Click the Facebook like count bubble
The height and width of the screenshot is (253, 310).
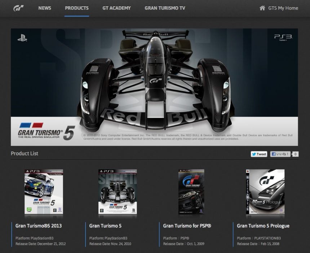(295, 154)
